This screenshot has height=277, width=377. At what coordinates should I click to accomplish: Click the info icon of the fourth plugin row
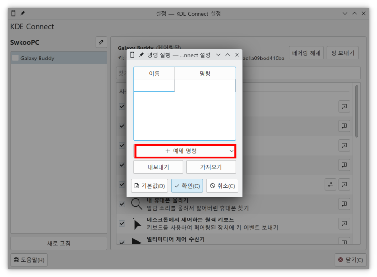344,165
